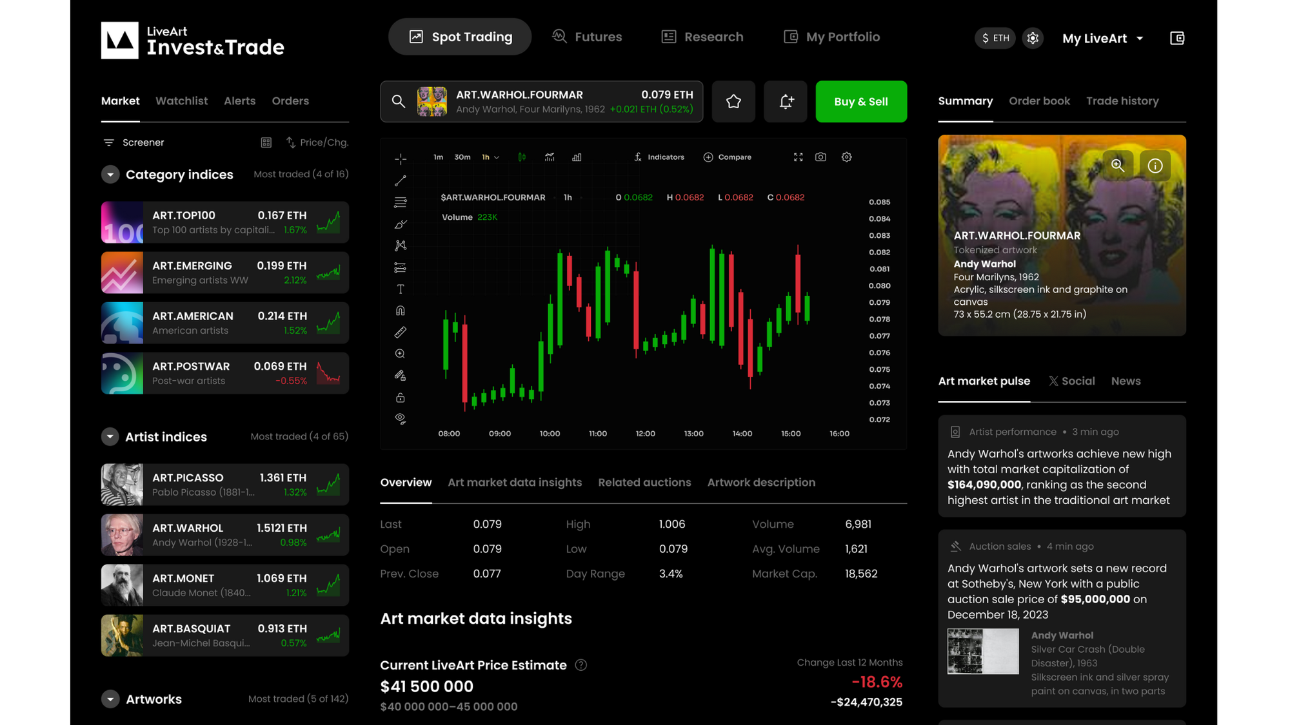Switch to the Order book tab
1290x725 pixels.
click(1039, 101)
